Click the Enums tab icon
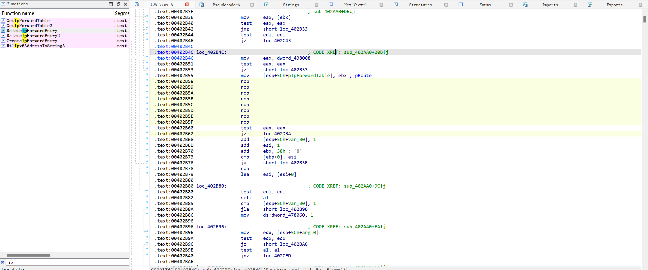This screenshot has height=270, width=648. (x=461, y=5)
